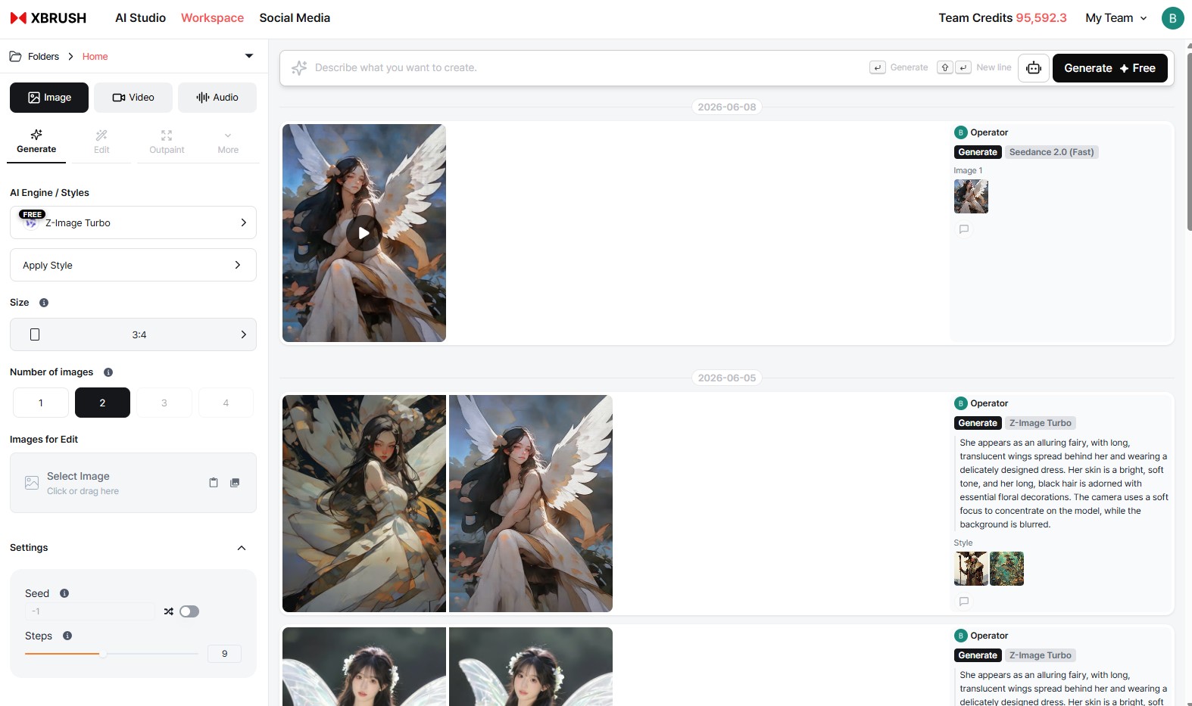Click the paste clipboard icon in Select Image

pyautogui.click(x=214, y=483)
